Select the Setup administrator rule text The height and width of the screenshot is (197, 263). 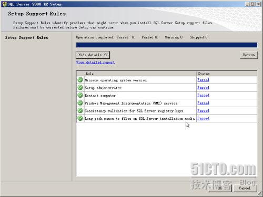pyautogui.click(x=103, y=88)
